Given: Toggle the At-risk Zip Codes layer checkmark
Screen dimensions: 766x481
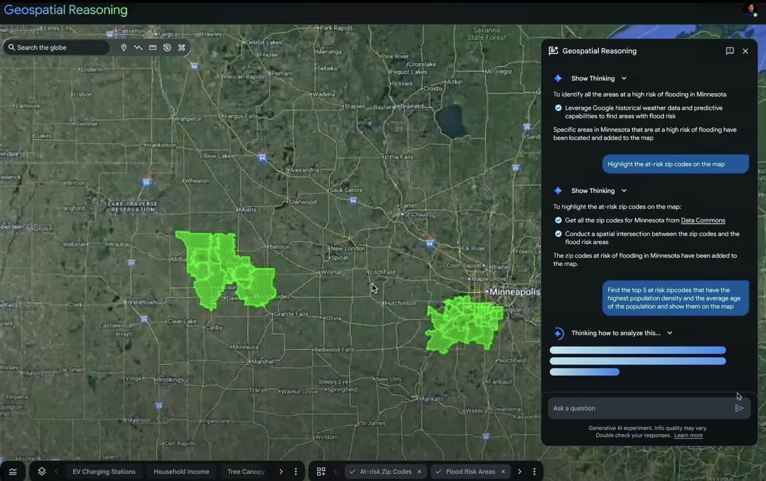Looking at the screenshot, I should pyautogui.click(x=353, y=471).
